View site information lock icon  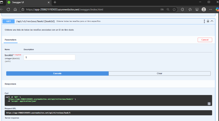coord(23,10)
